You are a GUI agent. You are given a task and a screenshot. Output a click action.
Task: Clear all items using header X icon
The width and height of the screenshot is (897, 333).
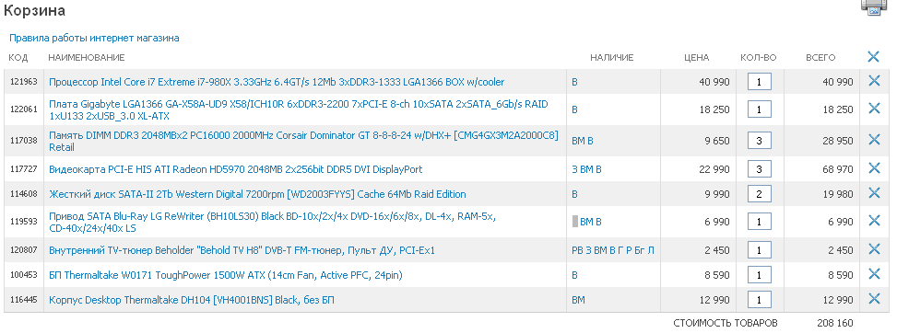(x=873, y=56)
